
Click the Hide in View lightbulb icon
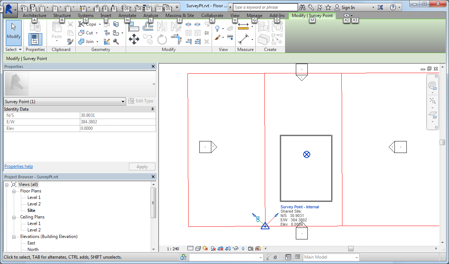click(217, 28)
